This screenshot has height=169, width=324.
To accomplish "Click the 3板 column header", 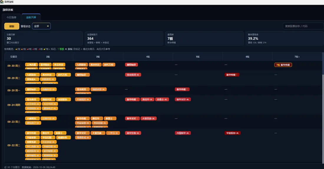I will click(x=98, y=57).
